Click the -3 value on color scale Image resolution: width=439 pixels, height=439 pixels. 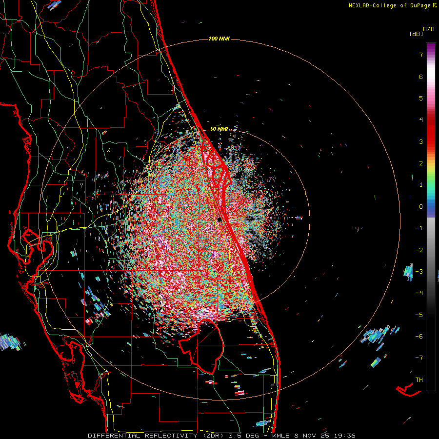click(x=419, y=272)
